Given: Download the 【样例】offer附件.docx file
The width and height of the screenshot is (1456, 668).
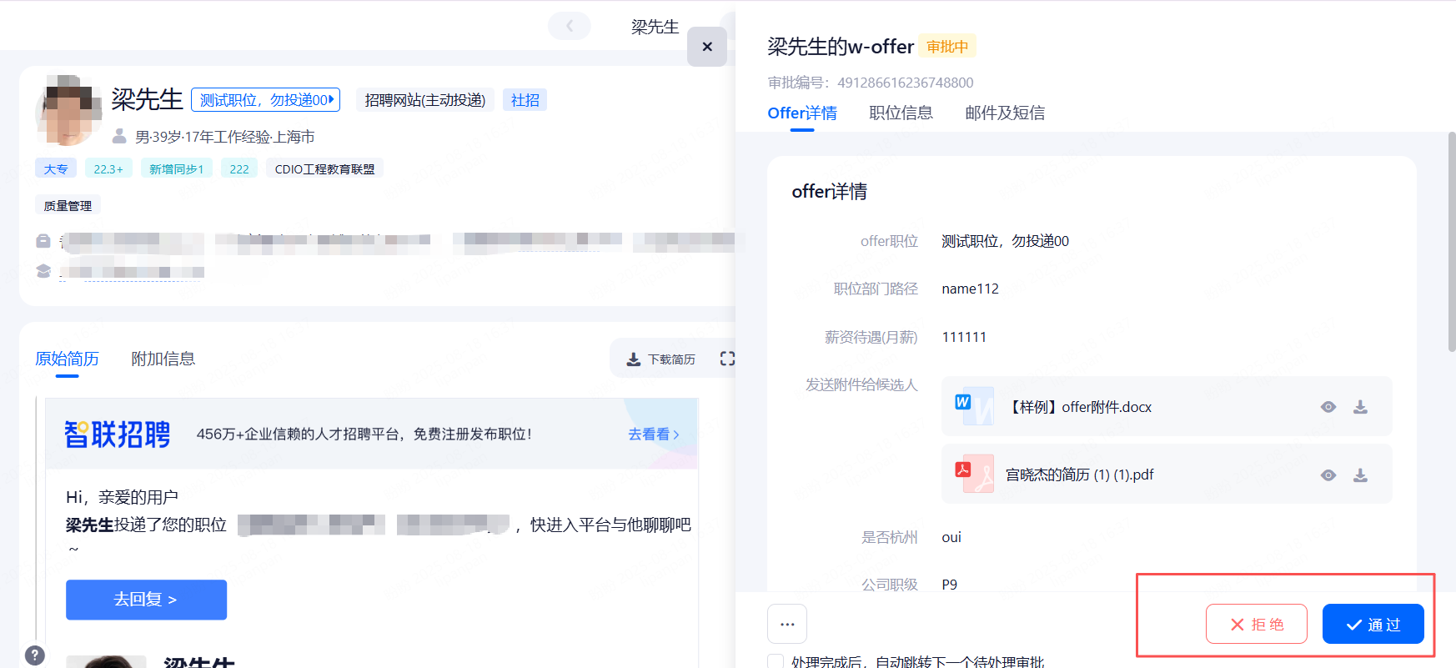Looking at the screenshot, I should (1360, 407).
